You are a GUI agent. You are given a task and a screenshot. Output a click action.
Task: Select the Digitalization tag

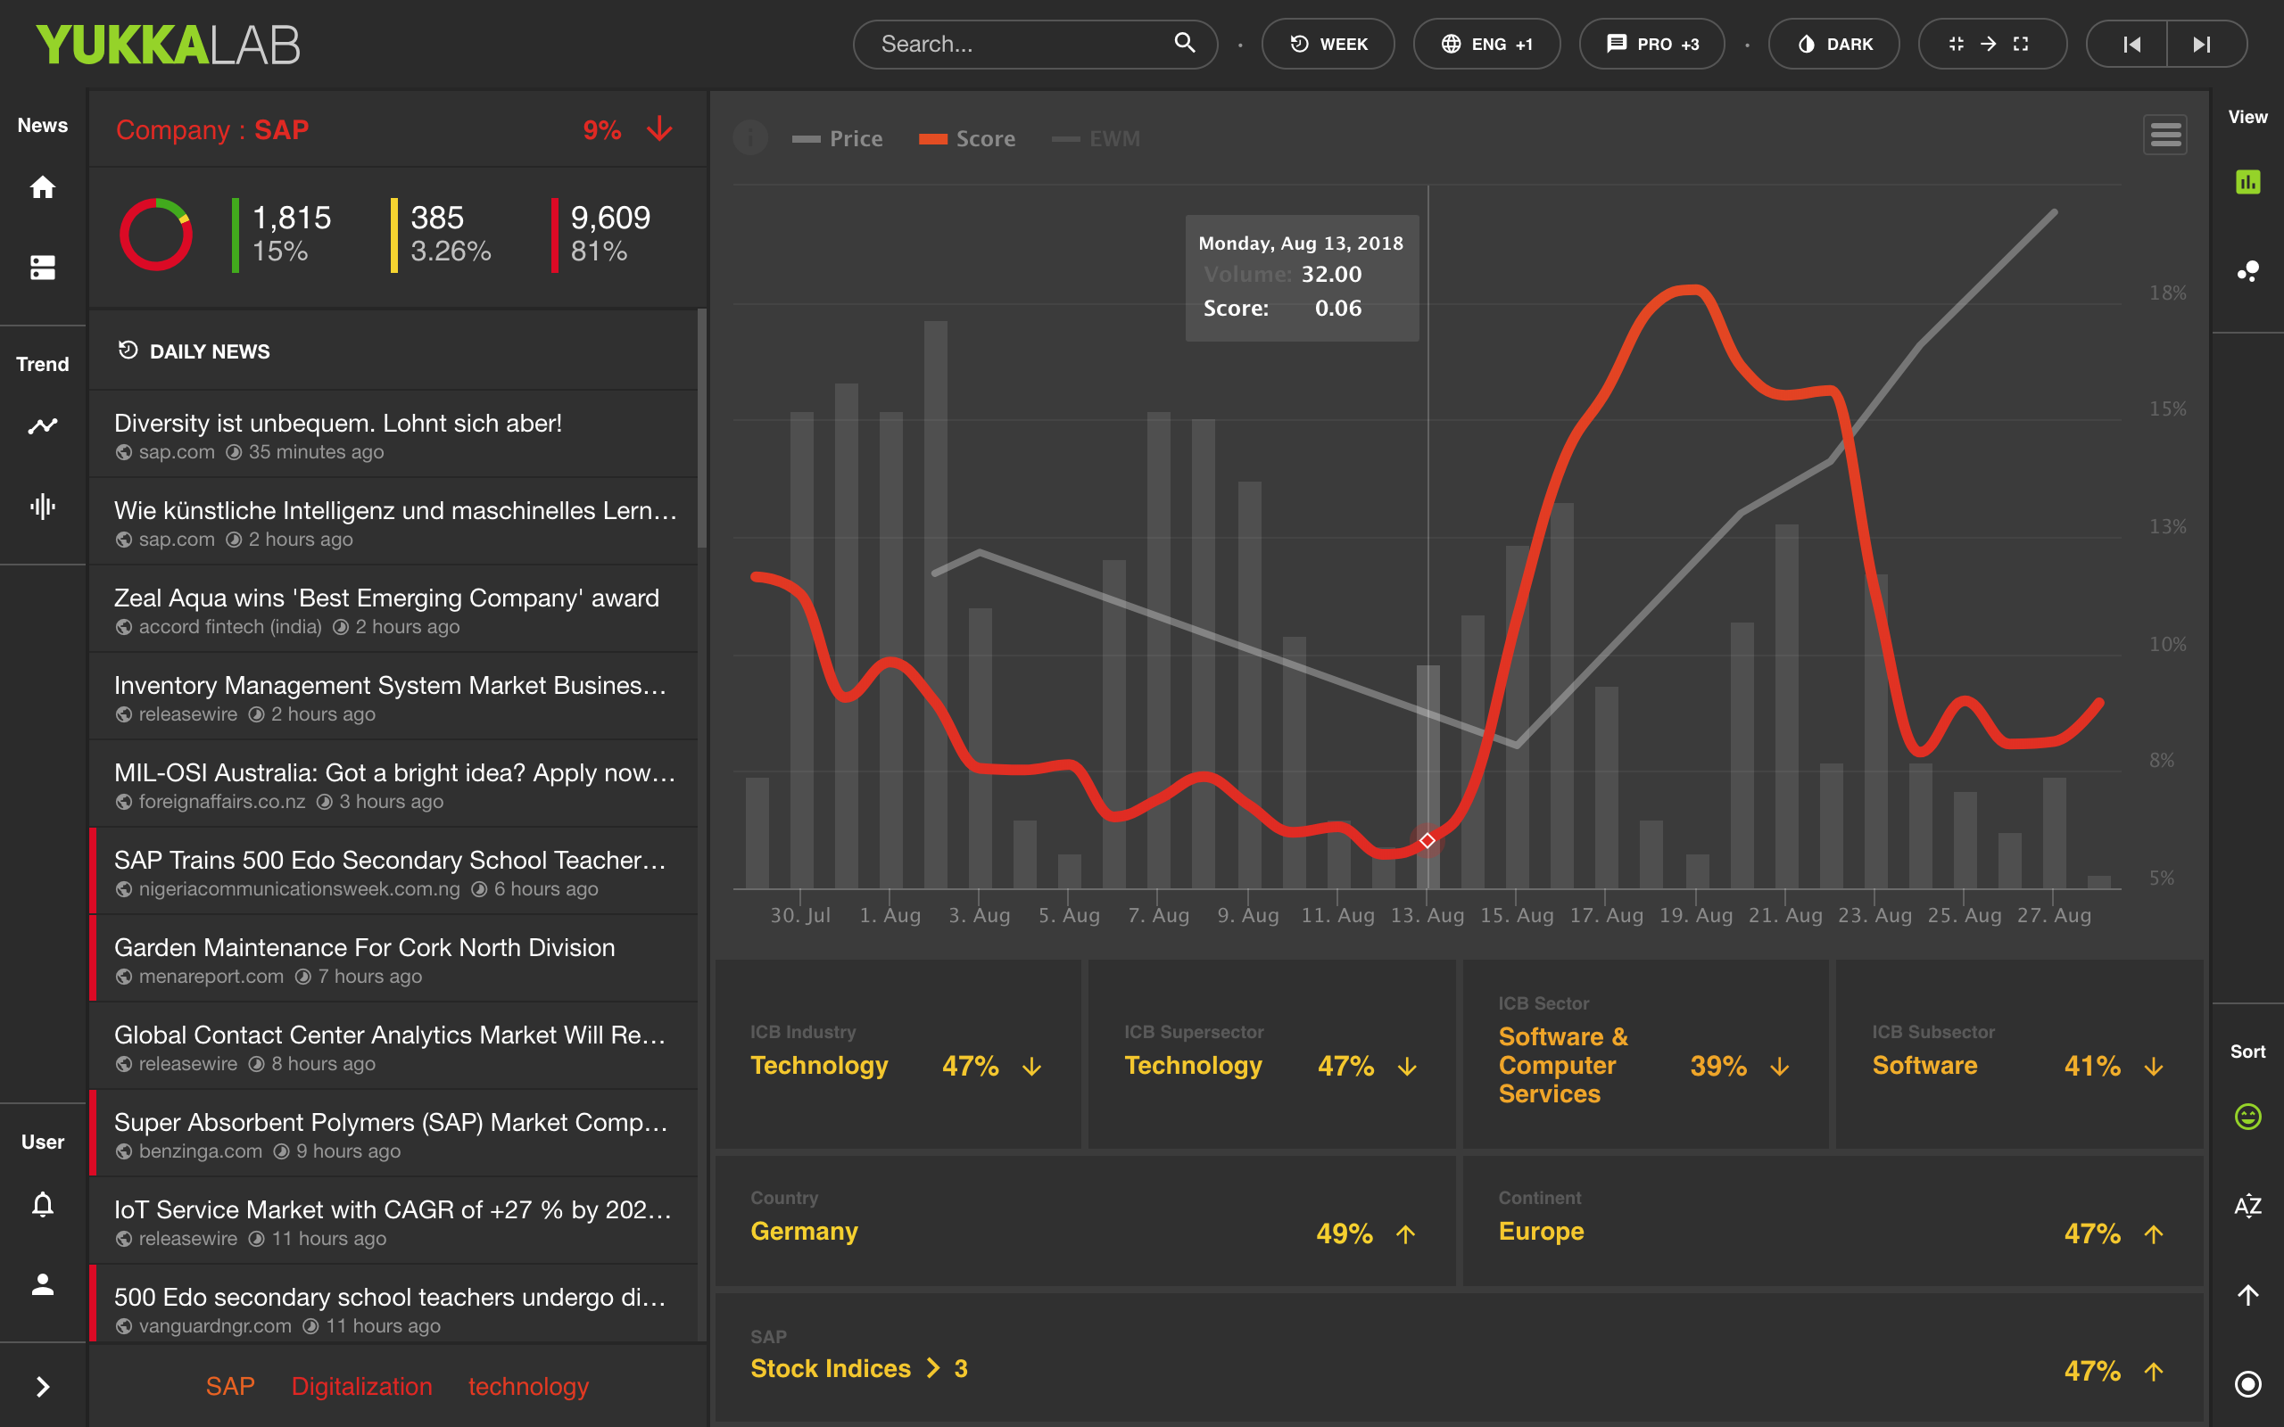pyautogui.click(x=361, y=1386)
